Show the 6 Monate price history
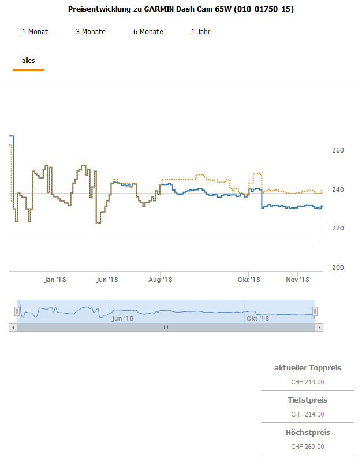 [148, 32]
